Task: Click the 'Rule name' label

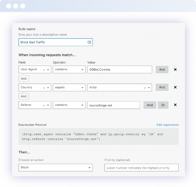Action: [27, 29]
